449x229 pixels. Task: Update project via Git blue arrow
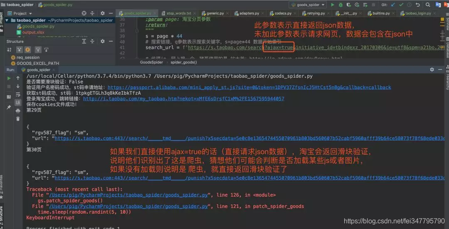point(393,5)
